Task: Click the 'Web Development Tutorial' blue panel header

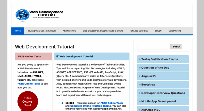Action: tap(92, 56)
